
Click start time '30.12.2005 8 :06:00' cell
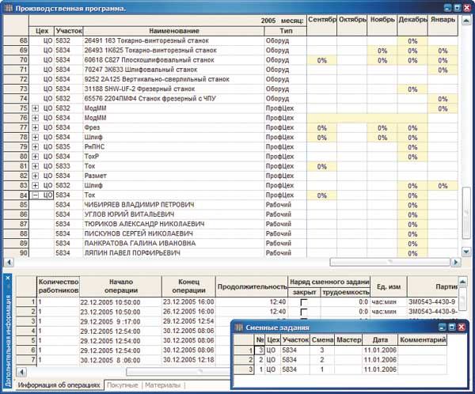[x=120, y=361]
